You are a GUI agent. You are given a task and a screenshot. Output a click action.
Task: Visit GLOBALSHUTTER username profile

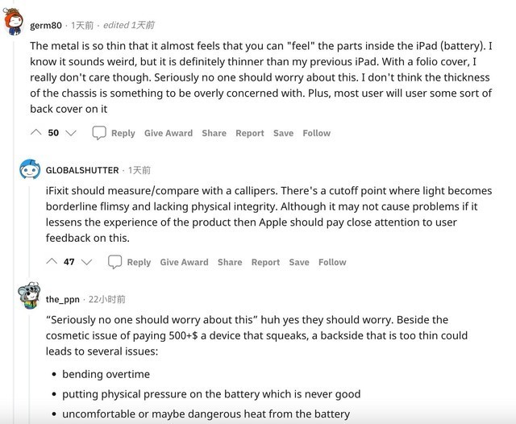click(82, 170)
